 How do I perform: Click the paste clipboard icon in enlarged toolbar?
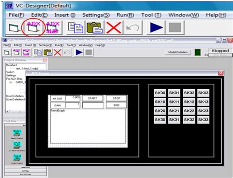click(x=94, y=27)
